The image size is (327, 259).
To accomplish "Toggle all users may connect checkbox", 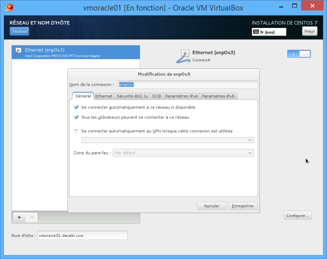I will tap(76, 117).
